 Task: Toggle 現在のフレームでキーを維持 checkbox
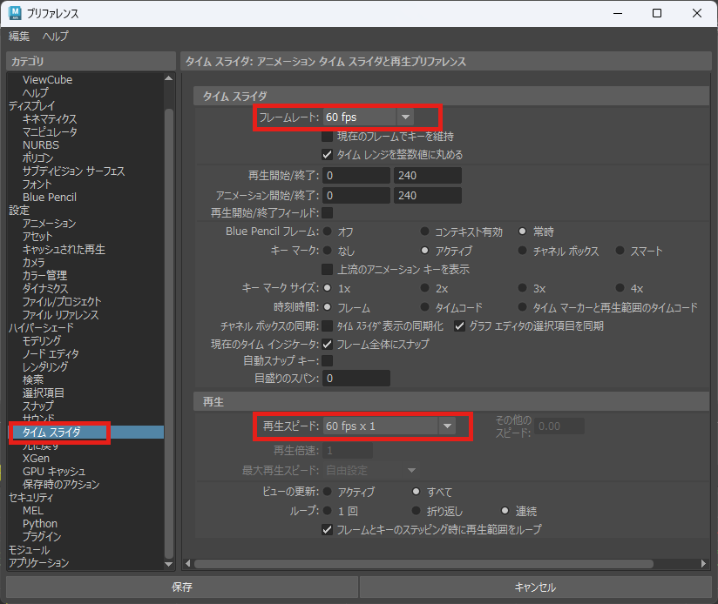[x=327, y=137]
